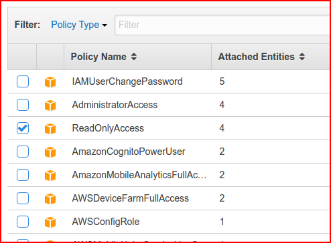The width and height of the screenshot is (331, 243).
Task: Click attached entities count 4 for ReadOnlyAccess
Action: pyautogui.click(x=222, y=128)
